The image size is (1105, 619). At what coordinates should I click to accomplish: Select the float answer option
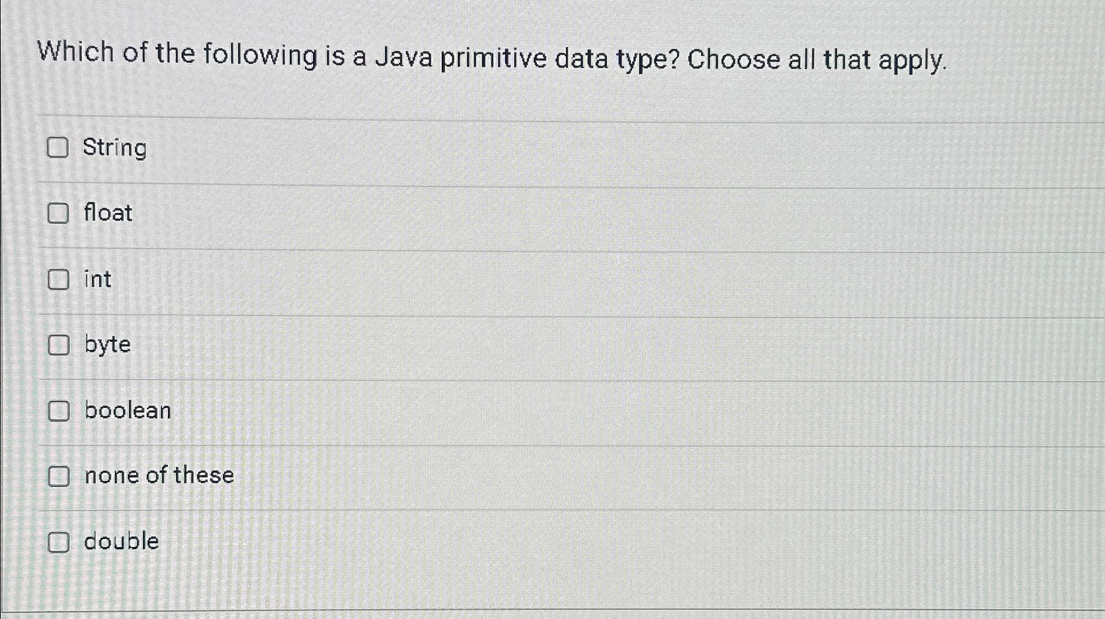click(x=107, y=213)
